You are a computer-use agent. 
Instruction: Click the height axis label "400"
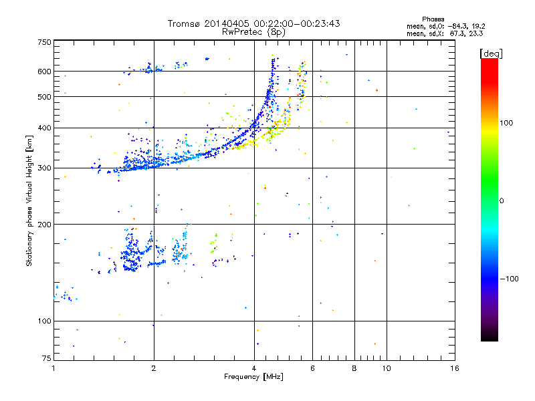(x=45, y=128)
